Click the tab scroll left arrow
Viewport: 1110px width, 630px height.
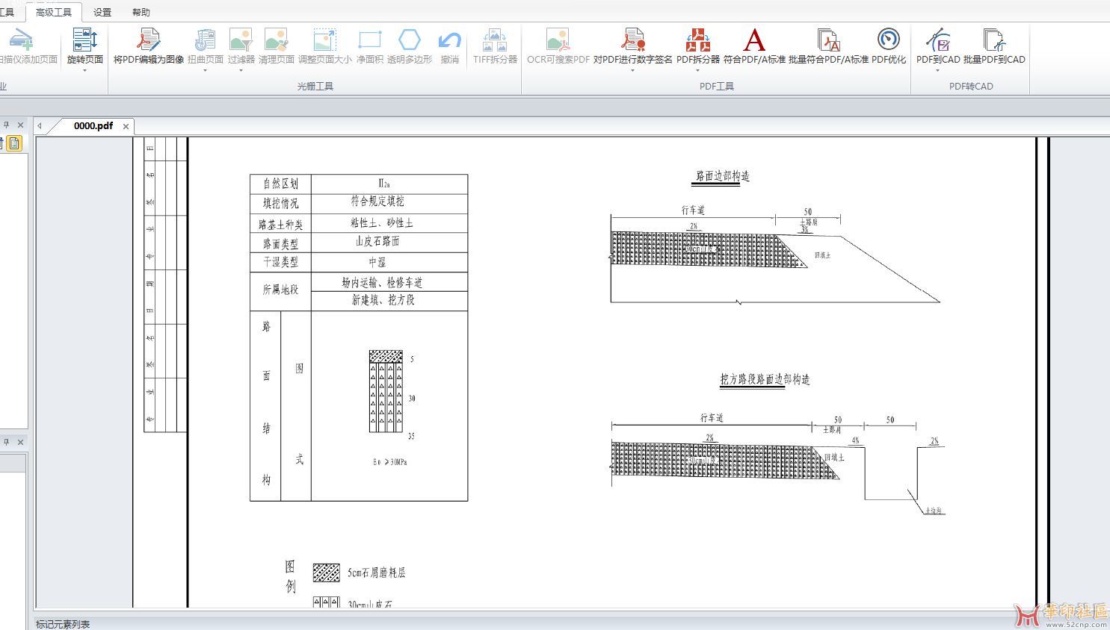pos(40,126)
